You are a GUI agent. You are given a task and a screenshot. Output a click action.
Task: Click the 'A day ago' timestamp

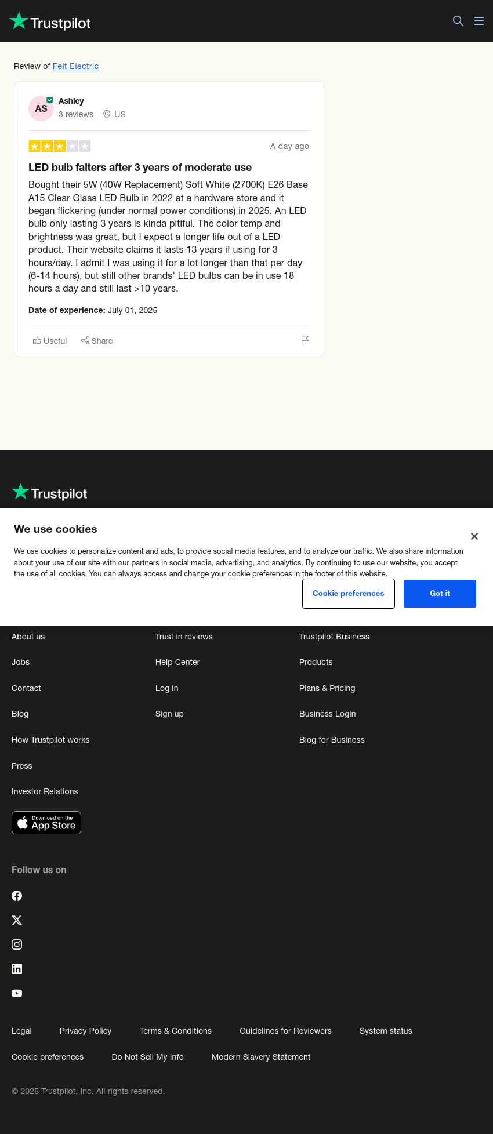[289, 146]
